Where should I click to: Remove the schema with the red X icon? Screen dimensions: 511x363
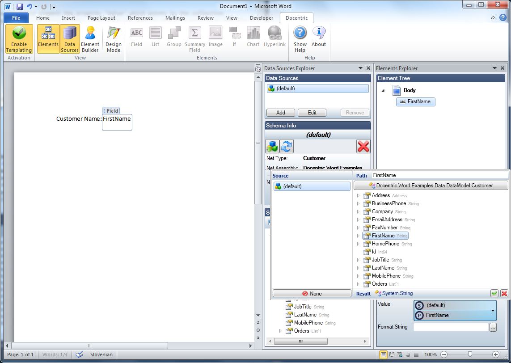point(363,146)
